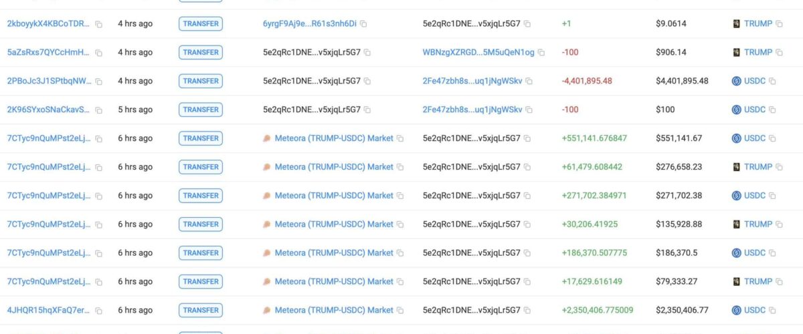Click USDC token icon in $4,401,895.48 row
Screen dimensions: 803x334
(x=737, y=81)
